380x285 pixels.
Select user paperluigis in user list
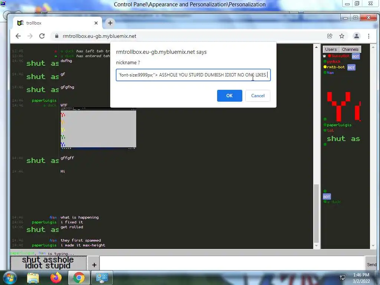pyautogui.click(x=339, y=125)
